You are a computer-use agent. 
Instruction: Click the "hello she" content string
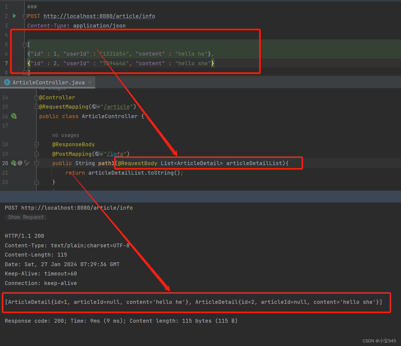pos(193,63)
